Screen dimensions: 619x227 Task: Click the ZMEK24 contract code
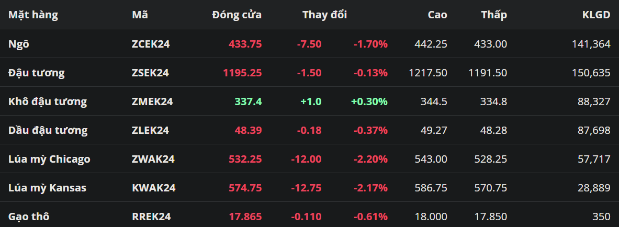pyautogui.click(x=152, y=101)
